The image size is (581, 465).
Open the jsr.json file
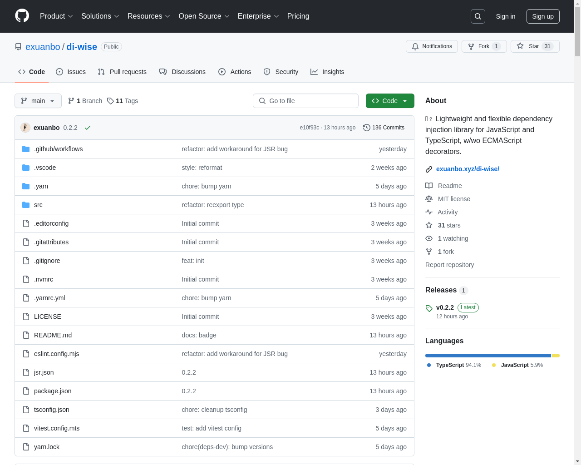[x=44, y=372]
